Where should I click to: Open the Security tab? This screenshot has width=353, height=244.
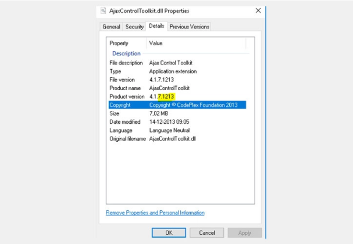[x=134, y=27]
